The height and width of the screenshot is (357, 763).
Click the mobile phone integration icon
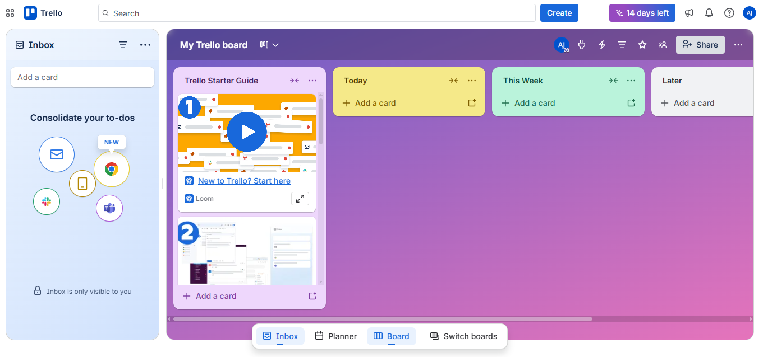(82, 184)
